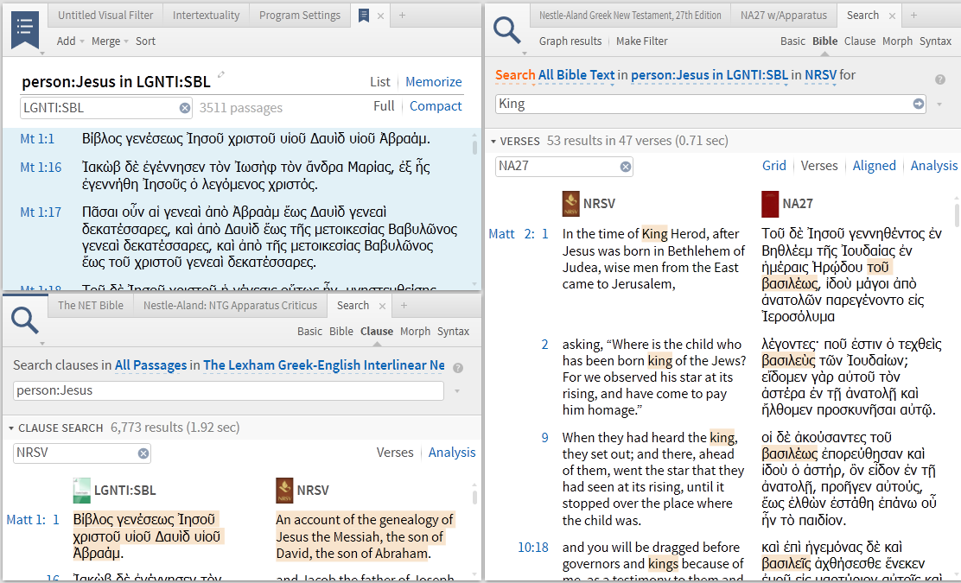Open King search history dropdown arrow
Screen dimensions: 961x583
(x=939, y=105)
